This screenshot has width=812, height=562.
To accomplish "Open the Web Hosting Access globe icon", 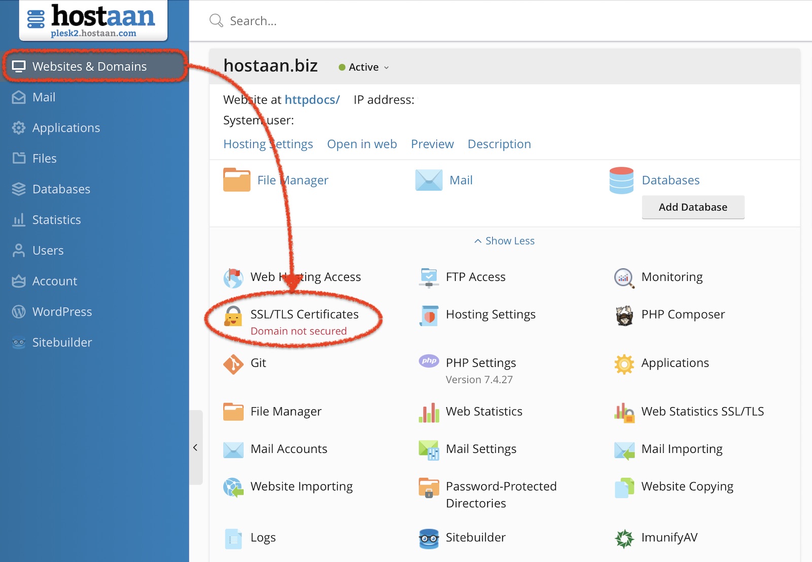I will (233, 278).
